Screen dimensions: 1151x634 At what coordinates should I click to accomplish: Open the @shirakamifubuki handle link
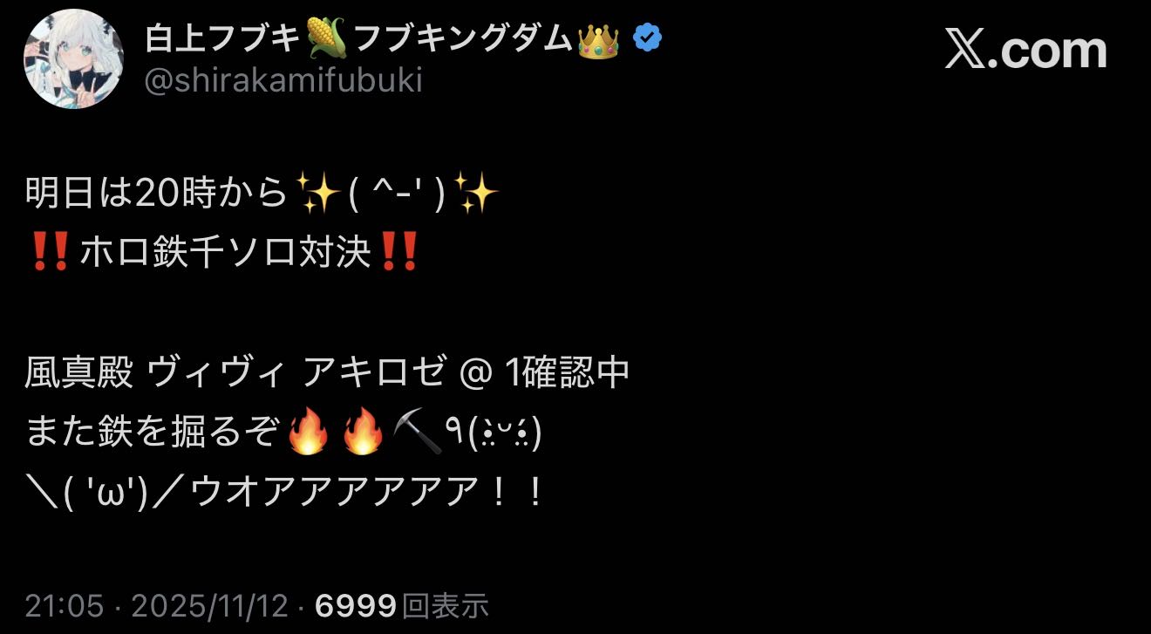(282, 81)
